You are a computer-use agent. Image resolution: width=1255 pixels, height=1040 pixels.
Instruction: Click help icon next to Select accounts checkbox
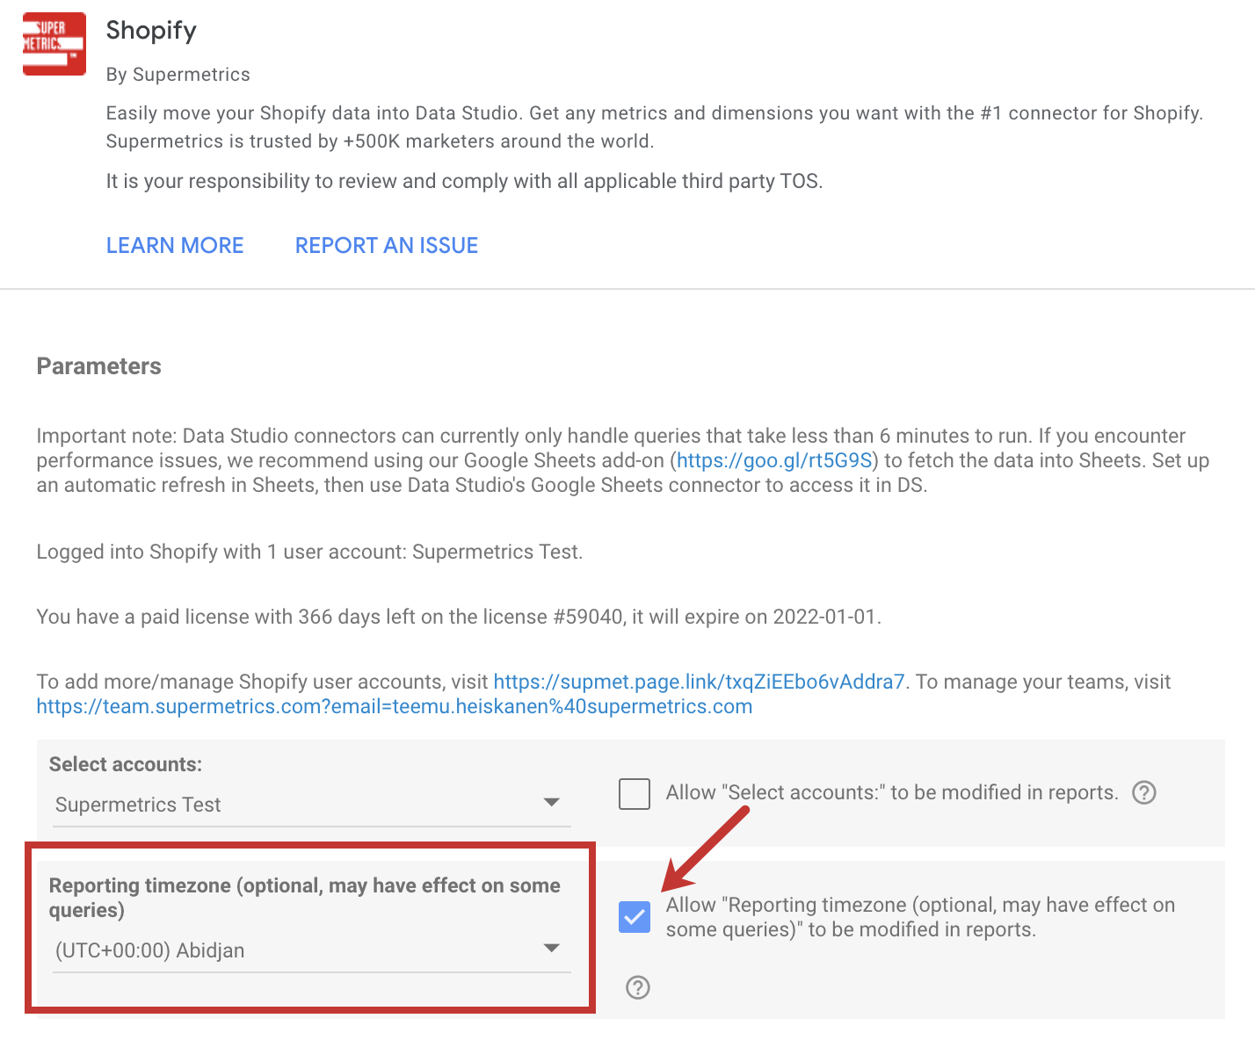pos(1144,792)
